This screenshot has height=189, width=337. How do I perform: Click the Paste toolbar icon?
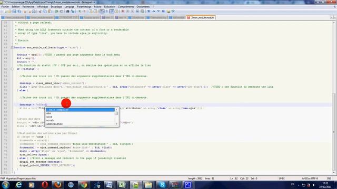50,11
